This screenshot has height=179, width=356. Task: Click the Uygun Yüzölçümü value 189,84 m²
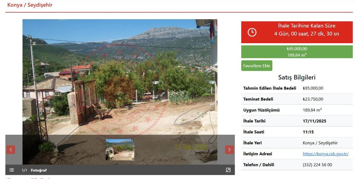[312, 110]
